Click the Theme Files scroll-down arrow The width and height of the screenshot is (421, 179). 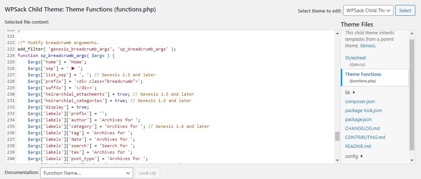click(412, 160)
